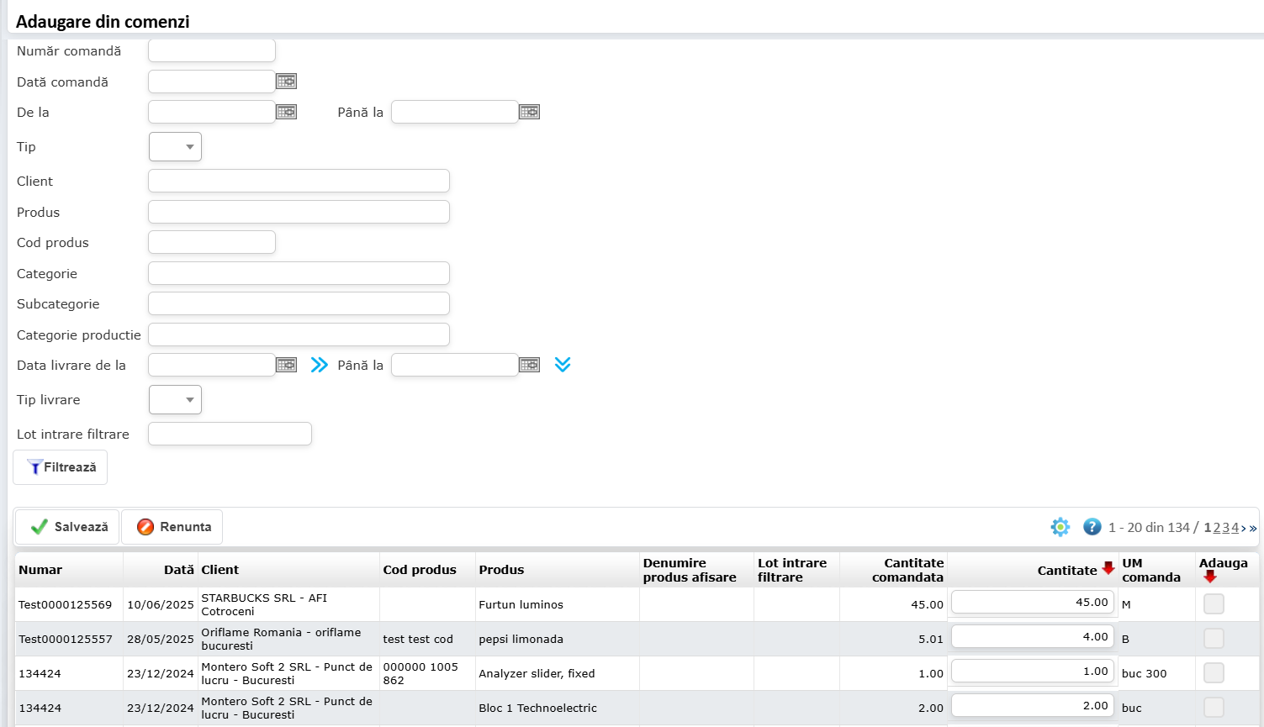
Task: Cancel with the Renunta button
Action: point(172,527)
